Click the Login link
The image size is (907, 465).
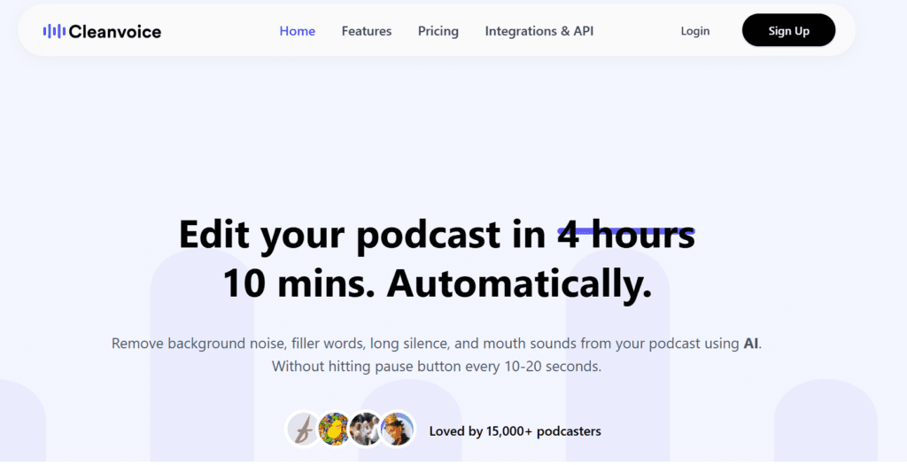(x=695, y=31)
